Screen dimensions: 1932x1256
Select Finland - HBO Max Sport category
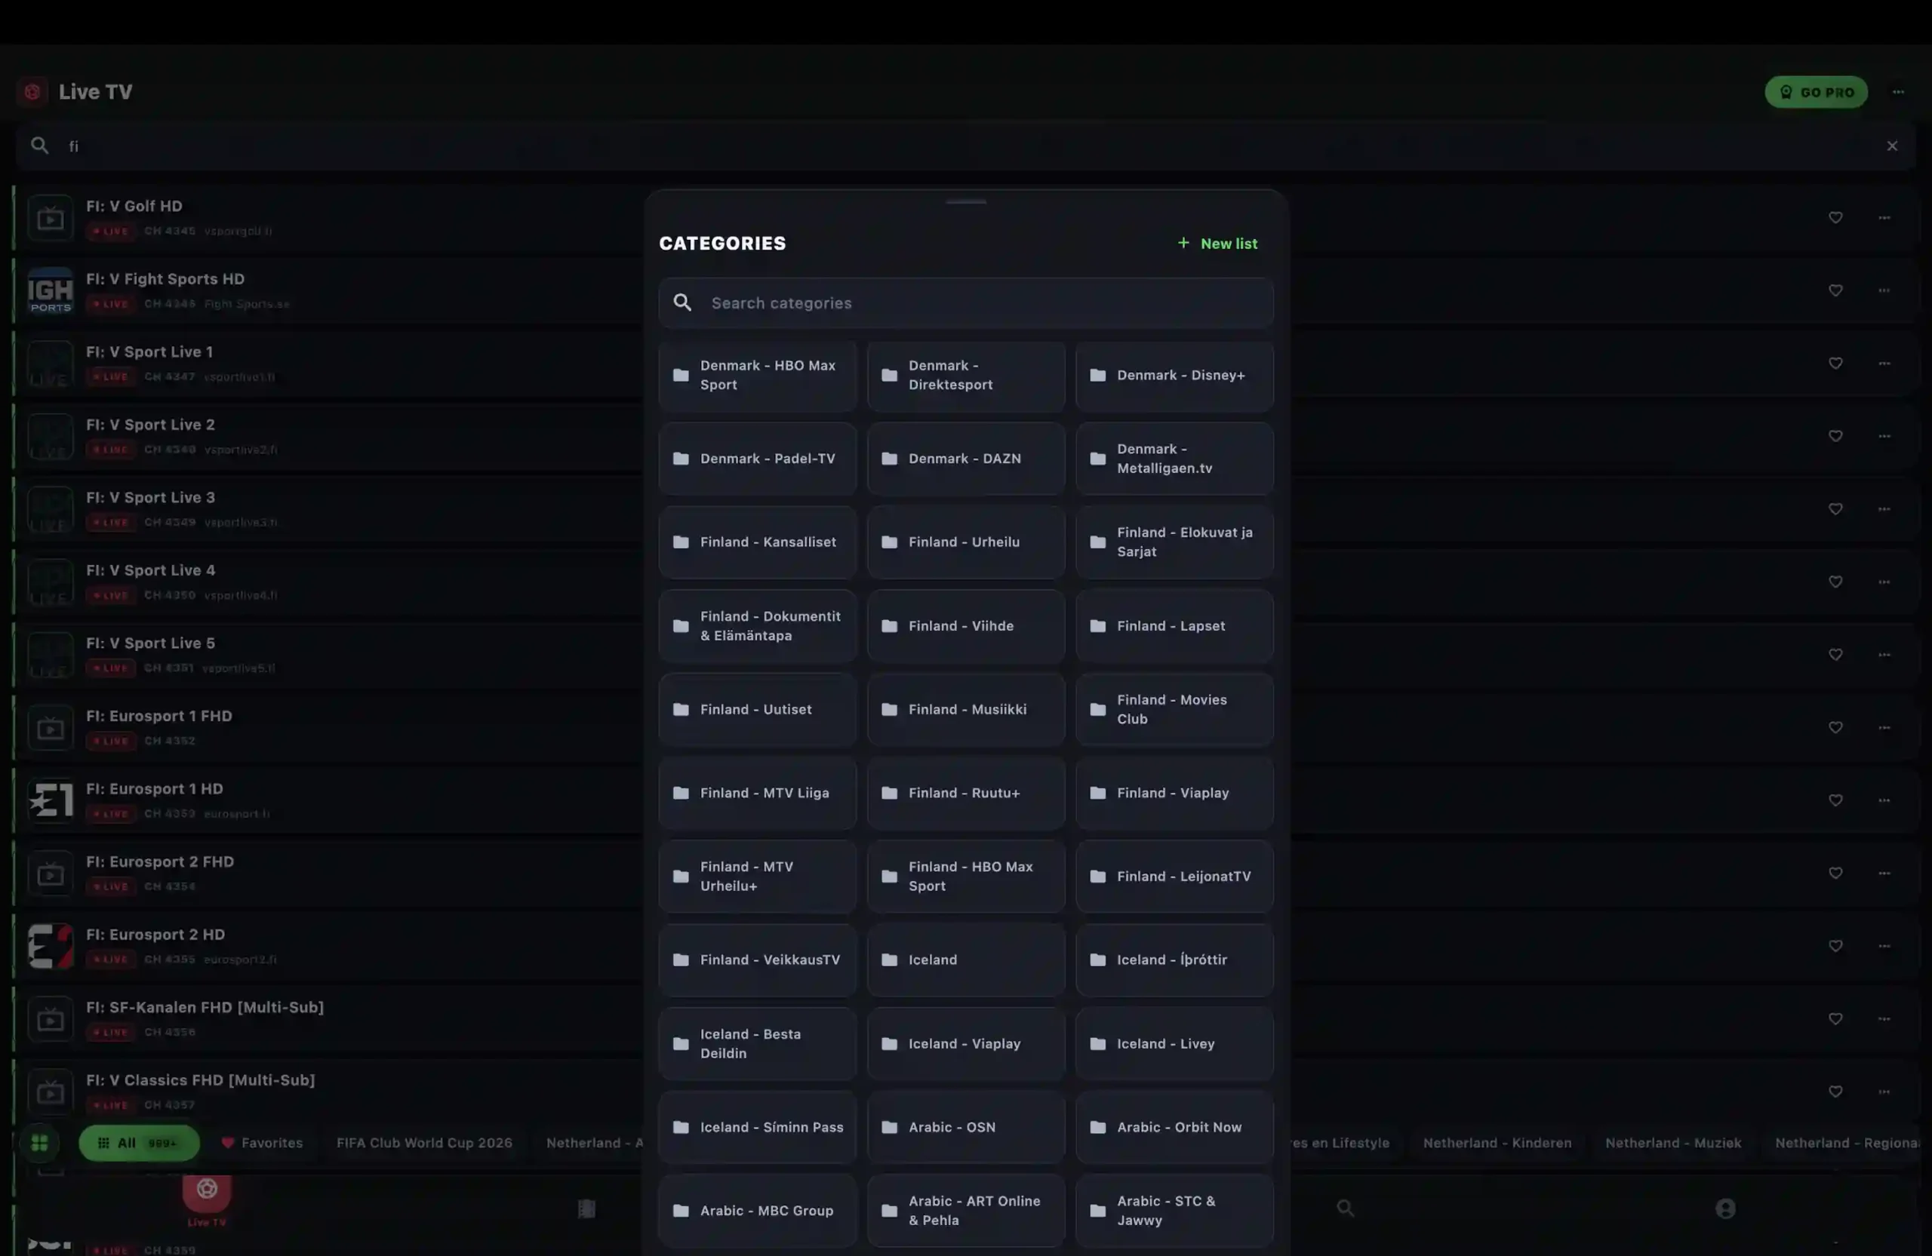coord(965,877)
